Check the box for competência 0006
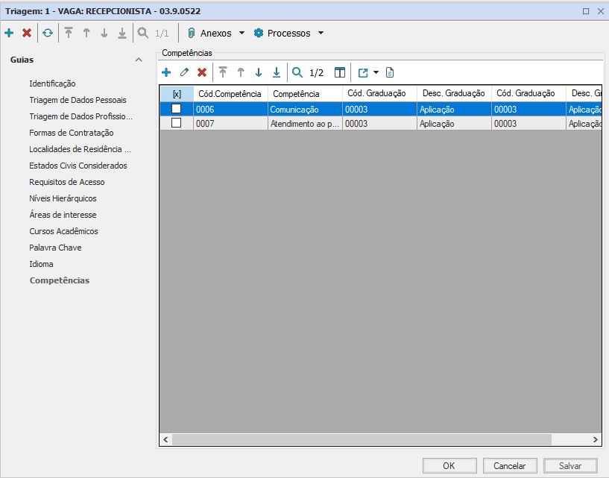 pyautogui.click(x=177, y=109)
